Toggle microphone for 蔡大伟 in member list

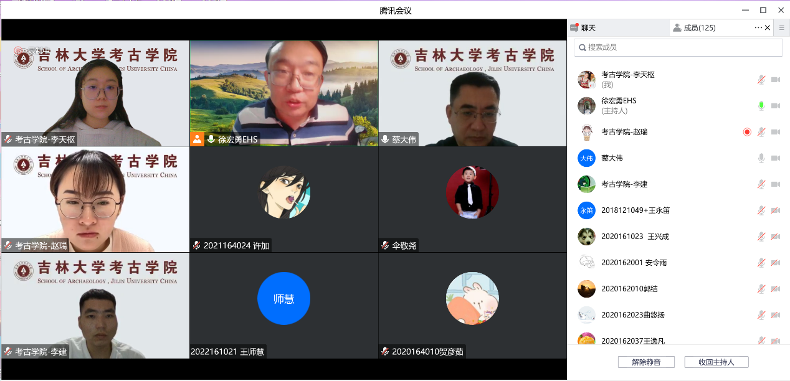pyautogui.click(x=761, y=158)
